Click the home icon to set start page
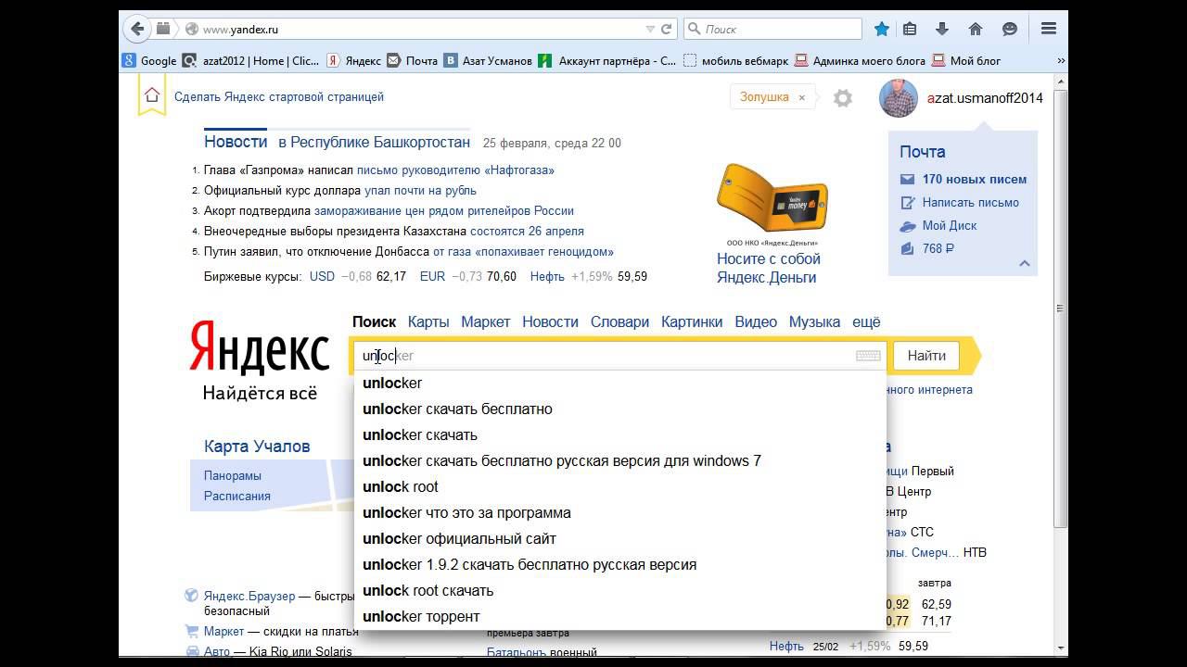This screenshot has width=1187, height=667. coord(152,95)
